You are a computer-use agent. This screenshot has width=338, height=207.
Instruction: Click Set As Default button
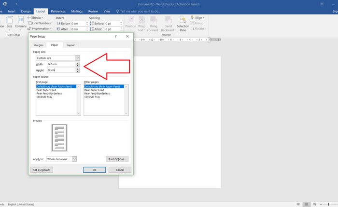coord(42,170)
